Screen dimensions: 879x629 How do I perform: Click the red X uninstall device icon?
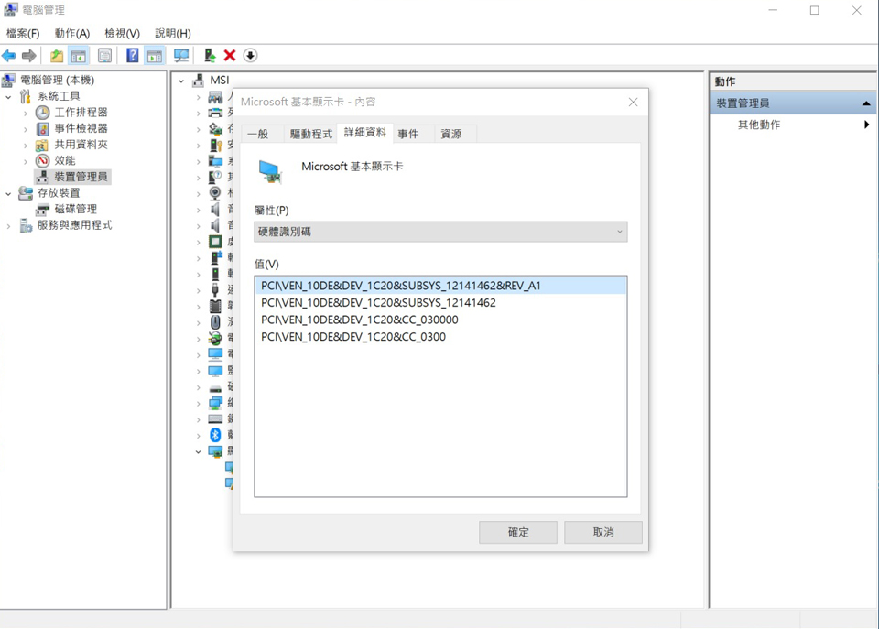tap(230, 56)
